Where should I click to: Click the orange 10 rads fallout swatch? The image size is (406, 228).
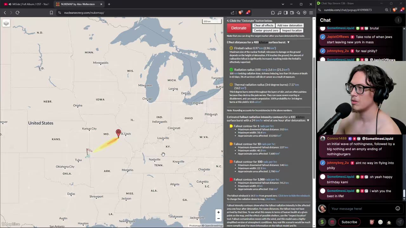pos(231,144)
